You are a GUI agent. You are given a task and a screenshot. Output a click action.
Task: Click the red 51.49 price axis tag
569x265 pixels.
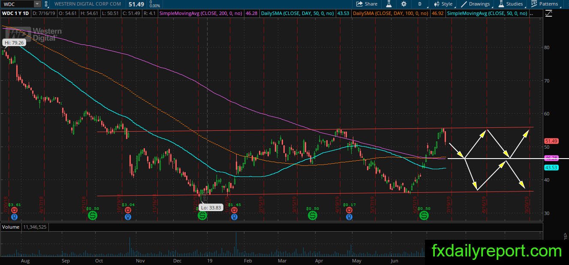tap(551, 141)
